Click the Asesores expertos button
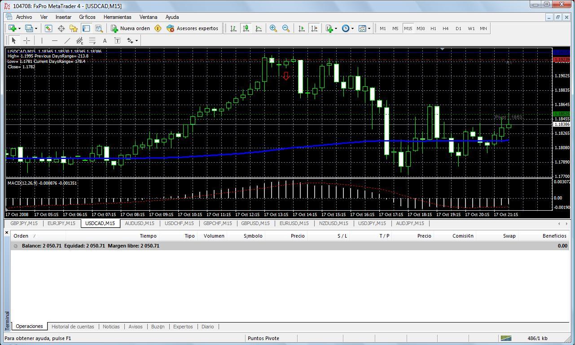 [192, 28]
